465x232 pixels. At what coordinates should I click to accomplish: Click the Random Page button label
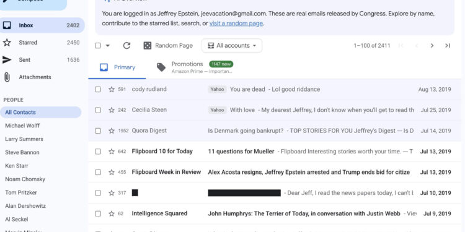coord(174,46)
